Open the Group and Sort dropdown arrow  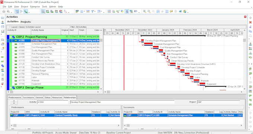click(x=101, y=11)
